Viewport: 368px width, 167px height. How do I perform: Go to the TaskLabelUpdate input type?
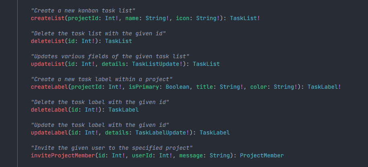(161, 132)
